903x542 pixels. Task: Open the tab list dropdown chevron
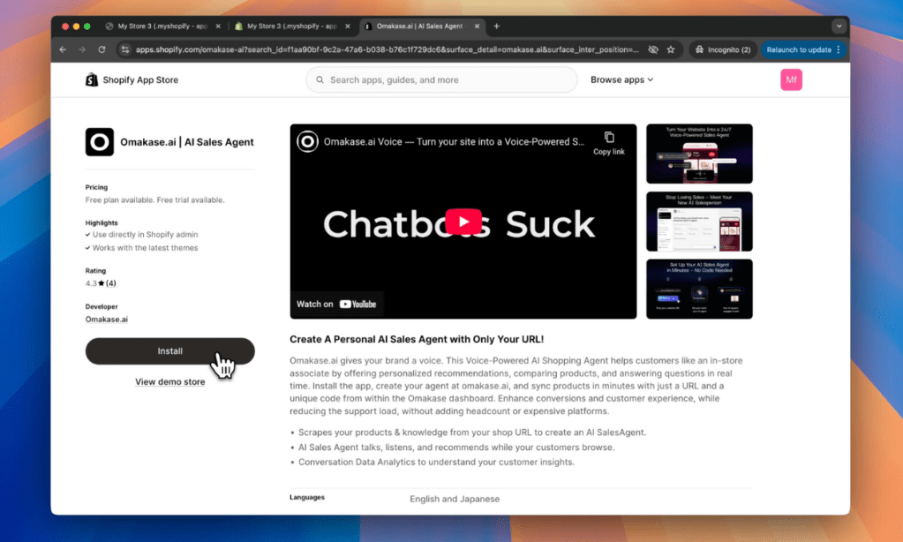(x=839, y=26)
